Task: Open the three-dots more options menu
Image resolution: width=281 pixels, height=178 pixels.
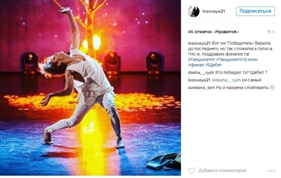Action: coord(271,171)
